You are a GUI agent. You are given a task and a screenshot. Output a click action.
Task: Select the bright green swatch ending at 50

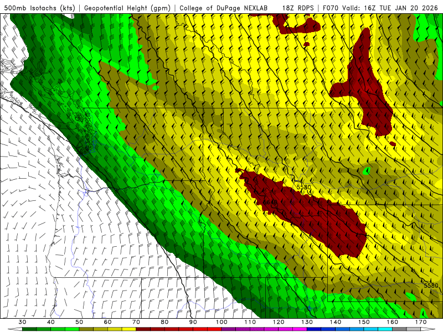72,329
